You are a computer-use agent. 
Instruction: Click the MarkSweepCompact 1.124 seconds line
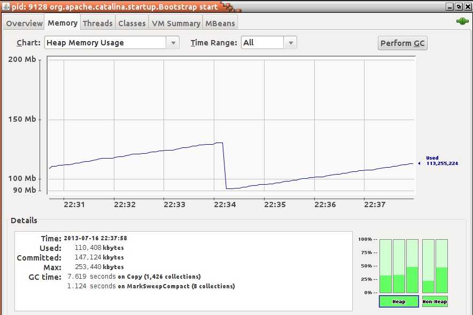tap(151, 286)
